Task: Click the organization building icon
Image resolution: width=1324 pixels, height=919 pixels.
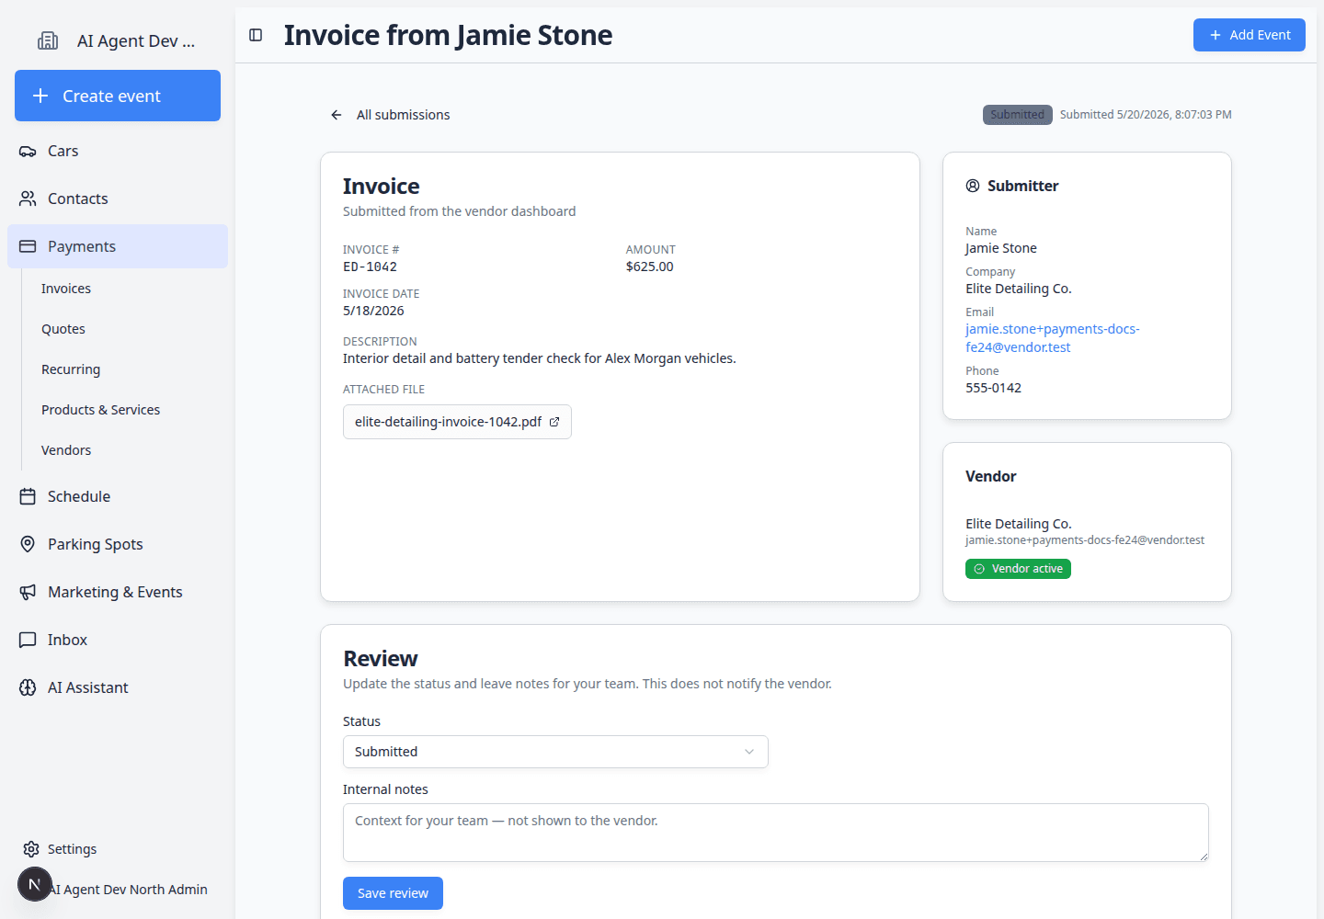Action: tap(48, 40)
